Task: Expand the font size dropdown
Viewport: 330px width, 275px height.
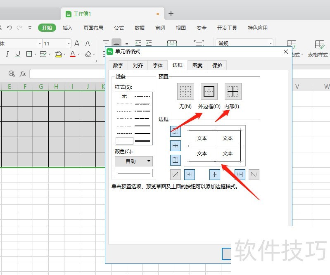Action: coord(68,44)
